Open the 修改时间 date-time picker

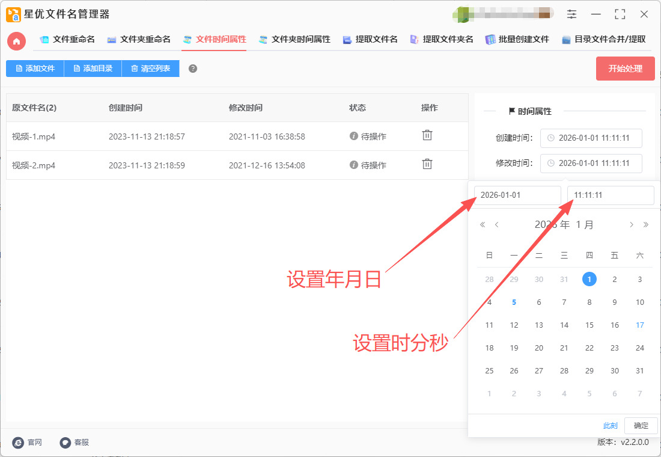click(591, 164)
